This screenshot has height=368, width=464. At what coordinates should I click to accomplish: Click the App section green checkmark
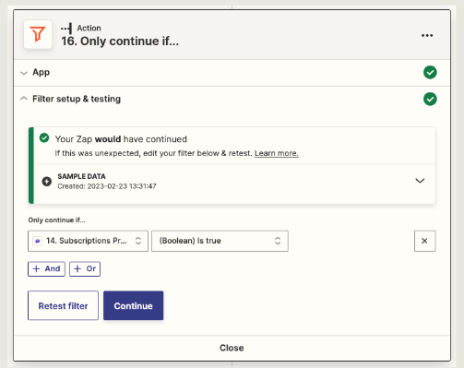pos(430,73)
